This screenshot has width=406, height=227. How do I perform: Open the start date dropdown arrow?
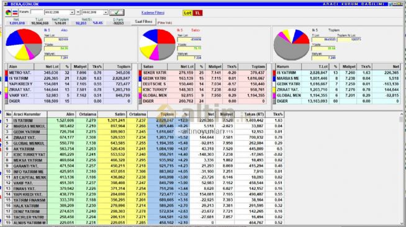[72, 12]
